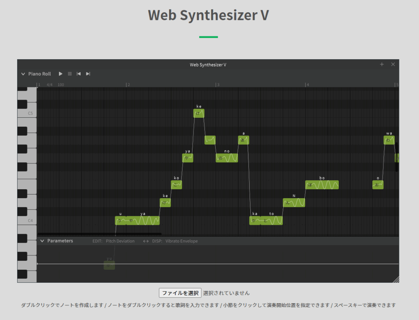Select the 'ko' note

176,185
